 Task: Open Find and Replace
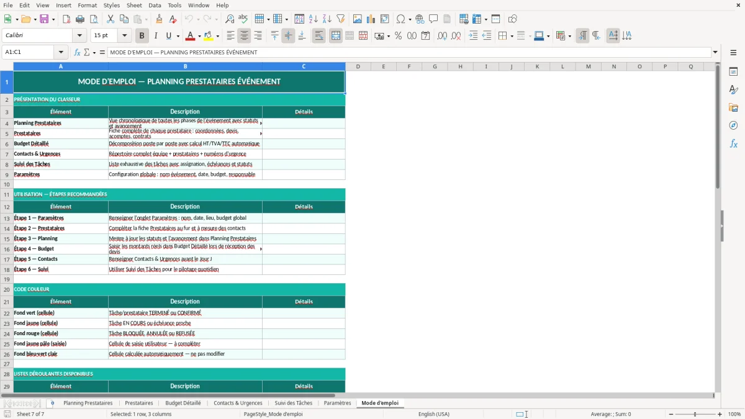click(230, 19)
